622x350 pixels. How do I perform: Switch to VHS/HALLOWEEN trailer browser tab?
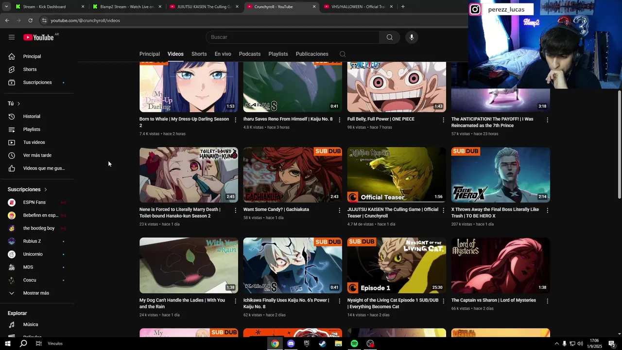[x=359, y=7]
